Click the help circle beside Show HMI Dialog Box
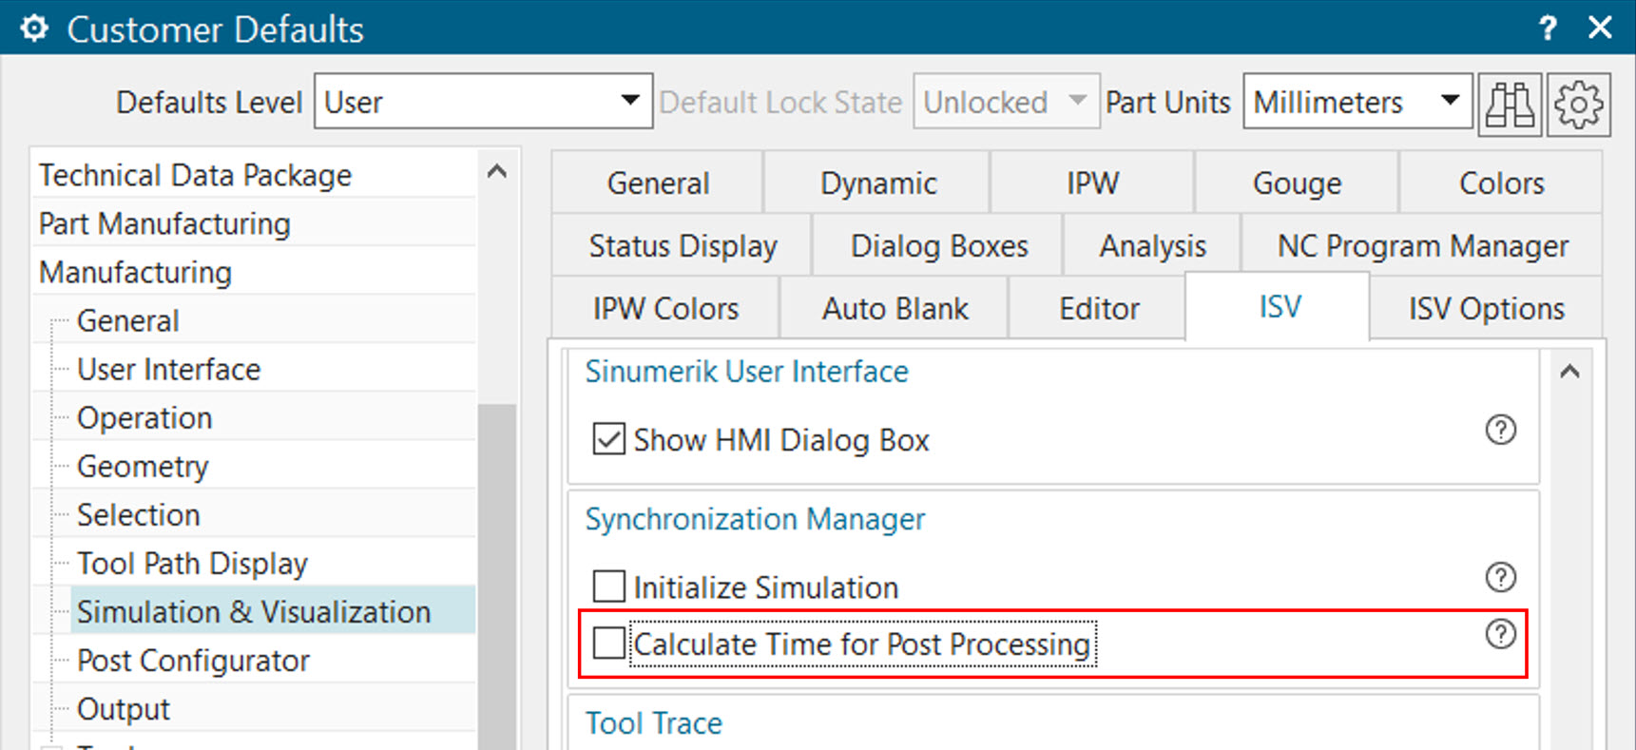The width and height of the screenshot is (1636, 750). [1500, 431]
